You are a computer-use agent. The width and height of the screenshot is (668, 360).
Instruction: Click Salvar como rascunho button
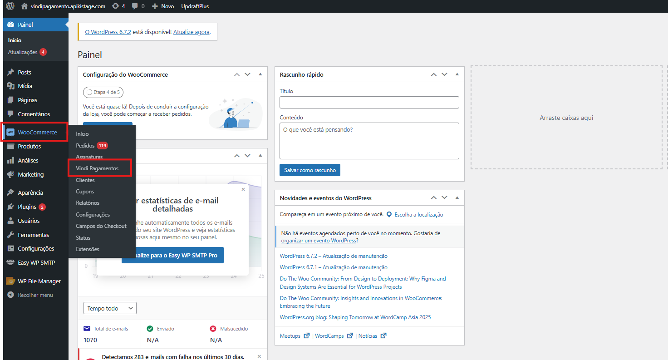(310, 170)
